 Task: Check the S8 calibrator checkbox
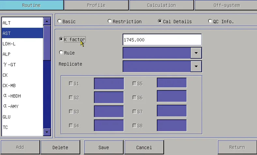134,126
